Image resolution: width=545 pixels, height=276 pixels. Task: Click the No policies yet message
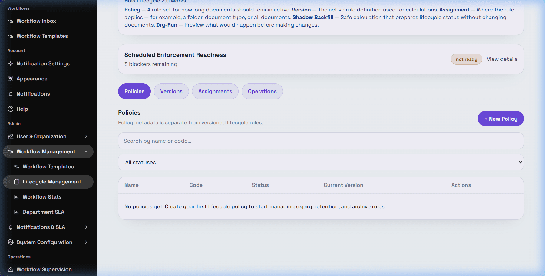(255, 206)
